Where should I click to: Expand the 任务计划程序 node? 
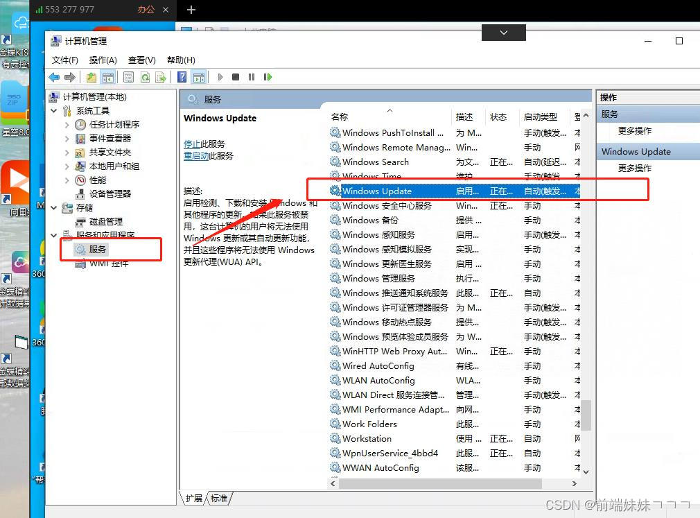(x=67, y=125)
